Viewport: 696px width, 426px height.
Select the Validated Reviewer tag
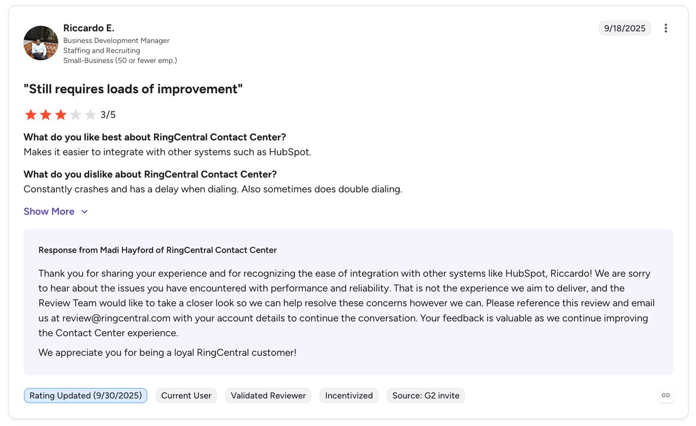click(x=268, y=396)
